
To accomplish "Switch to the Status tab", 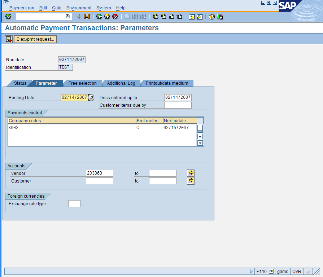I will coord(20,83).
